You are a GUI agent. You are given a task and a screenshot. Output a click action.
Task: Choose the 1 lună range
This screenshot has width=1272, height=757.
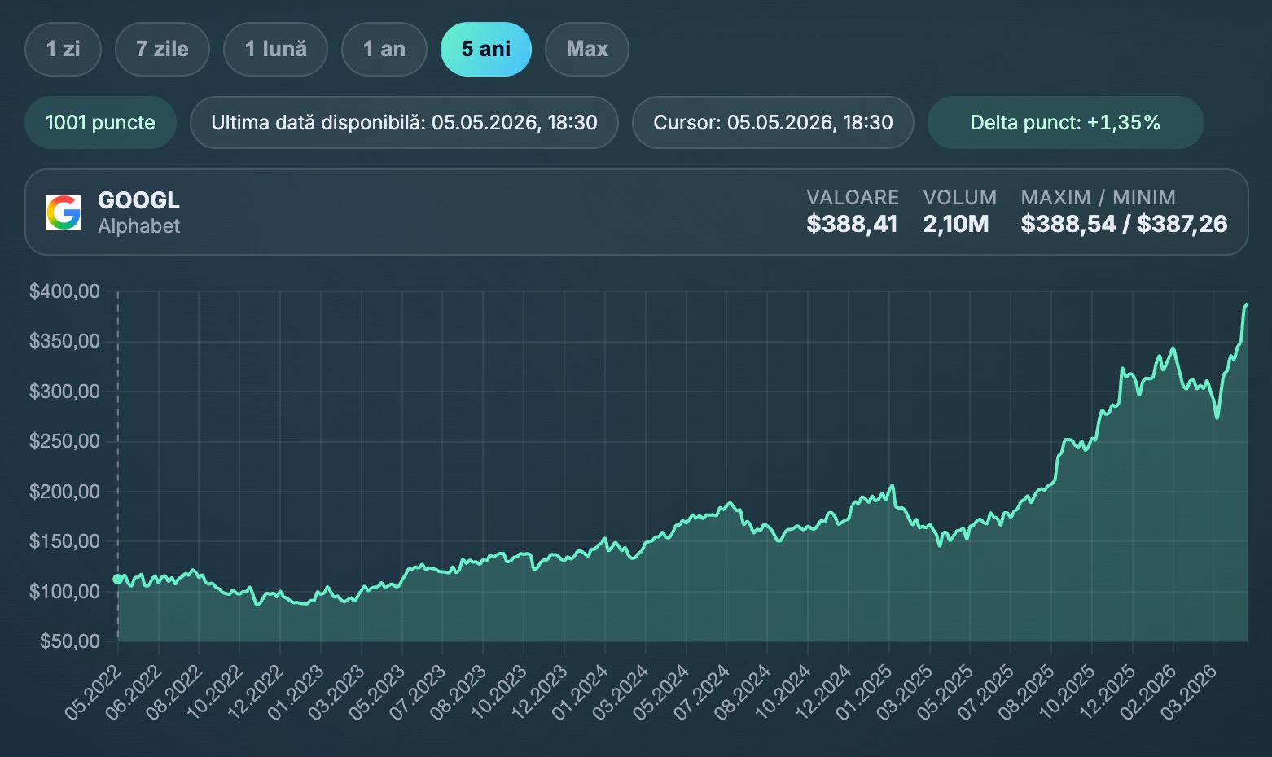tap(276, 49)
